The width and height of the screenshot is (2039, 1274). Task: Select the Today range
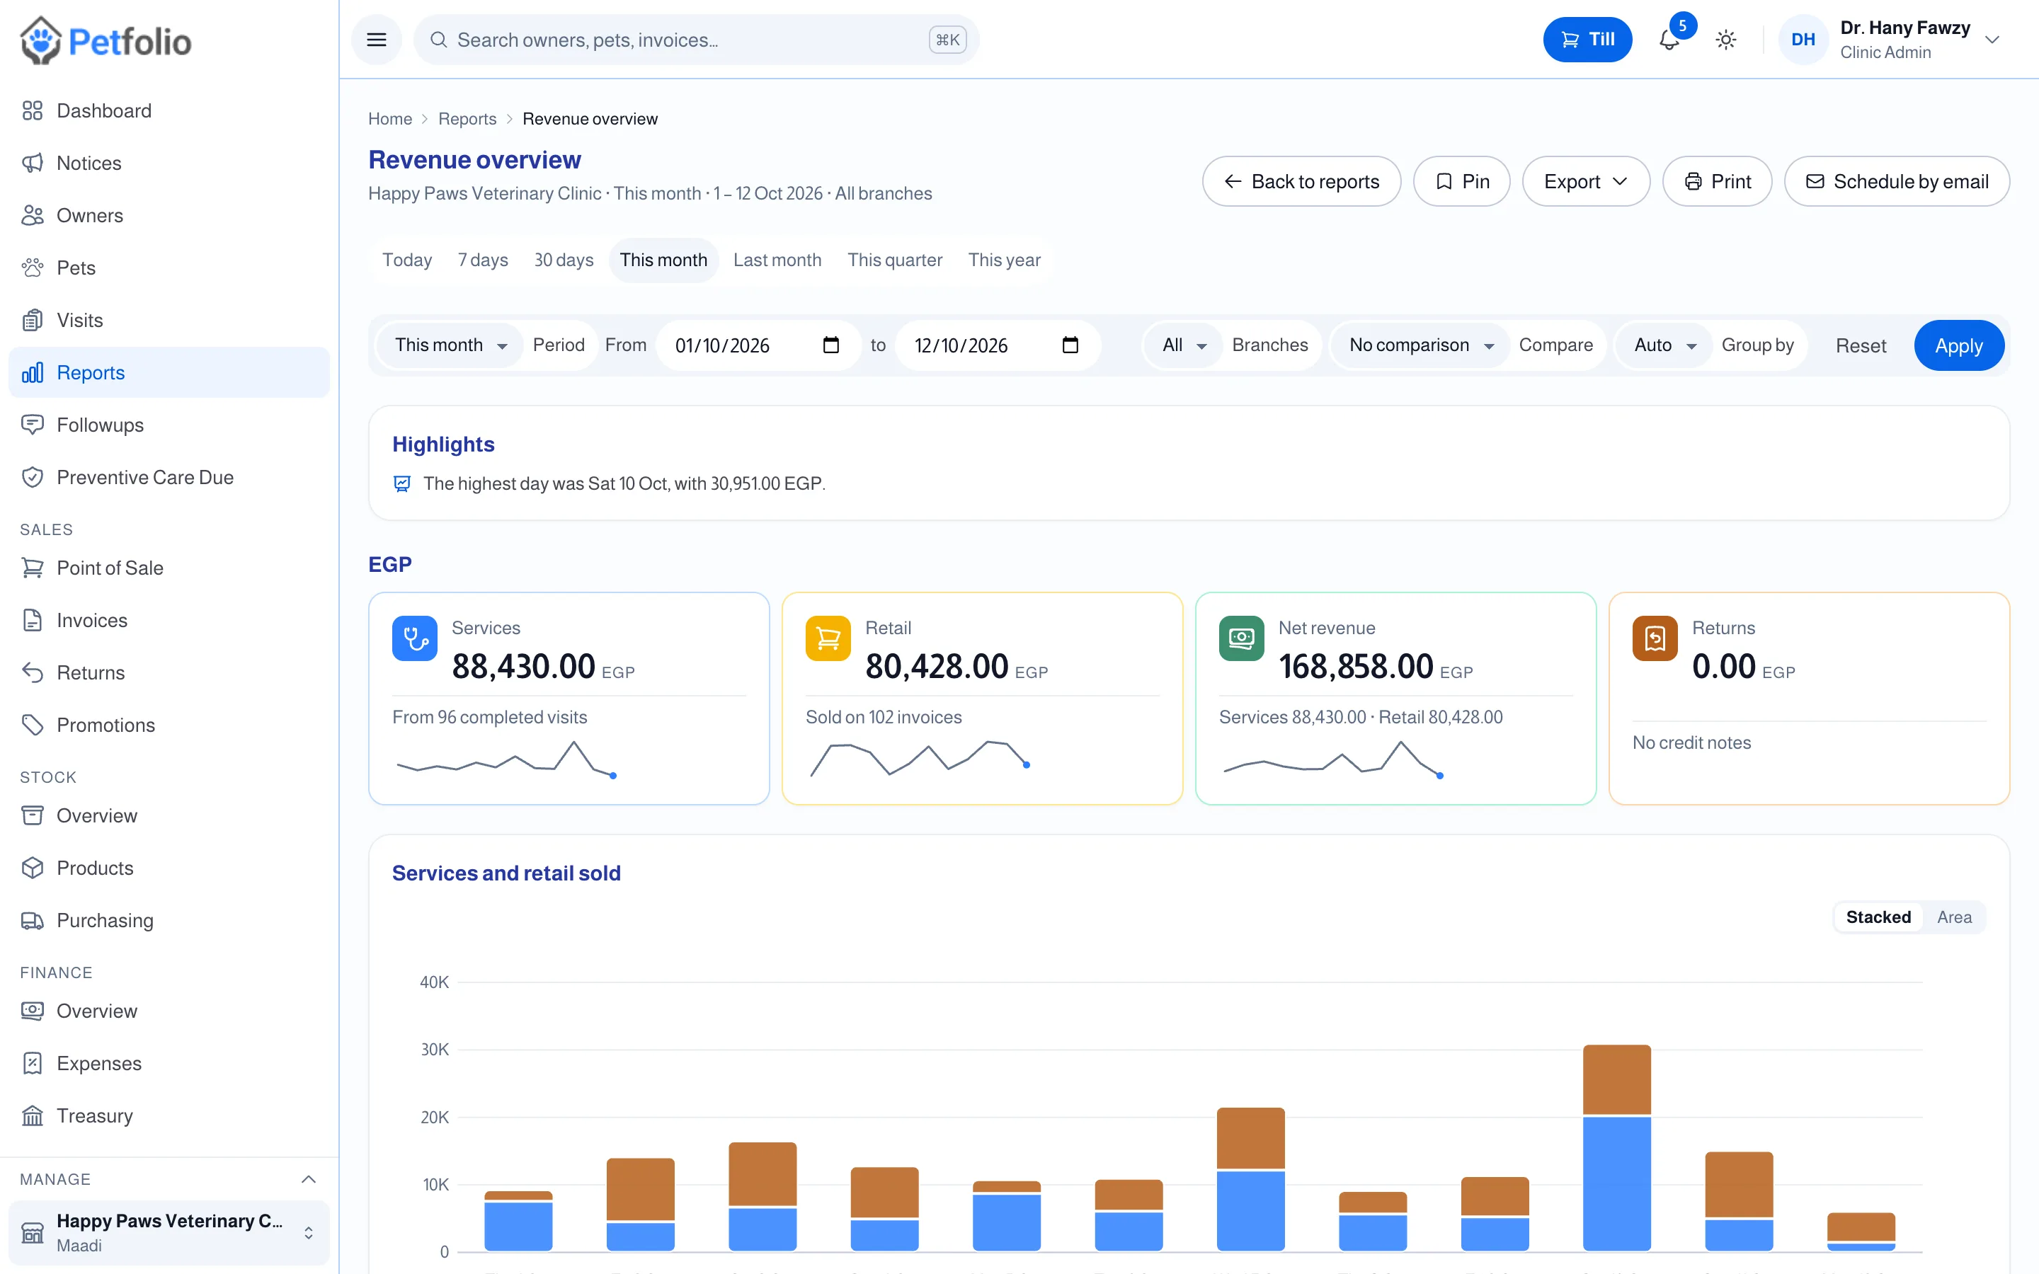pos(407,260)
